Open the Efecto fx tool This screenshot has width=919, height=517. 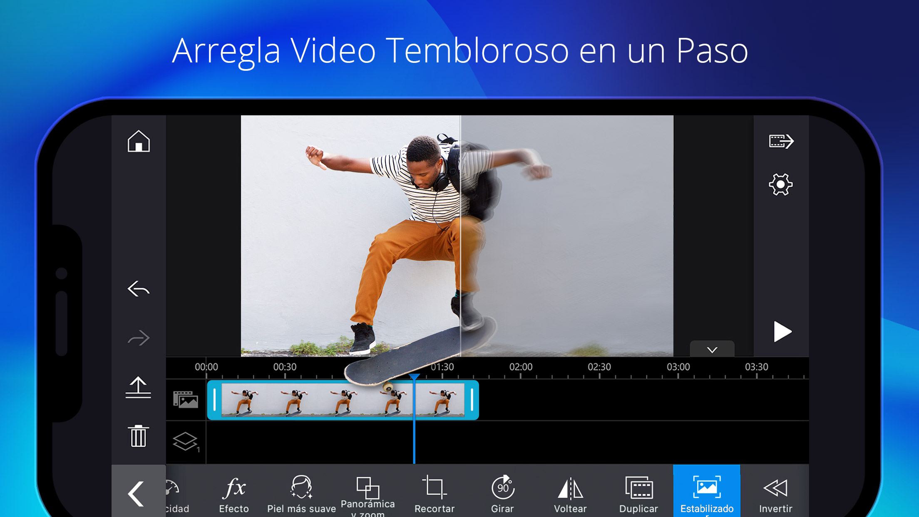[234, 494]
